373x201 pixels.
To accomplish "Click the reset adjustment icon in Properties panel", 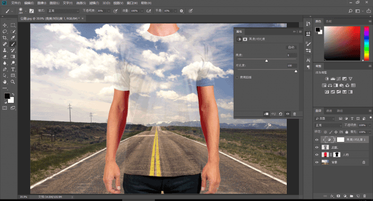I will [280, 114].
